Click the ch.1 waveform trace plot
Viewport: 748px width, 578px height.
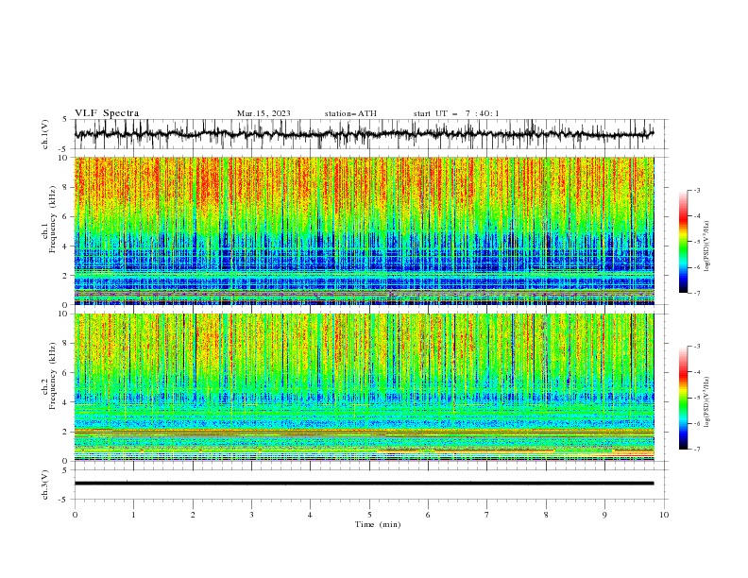(364, 134)
